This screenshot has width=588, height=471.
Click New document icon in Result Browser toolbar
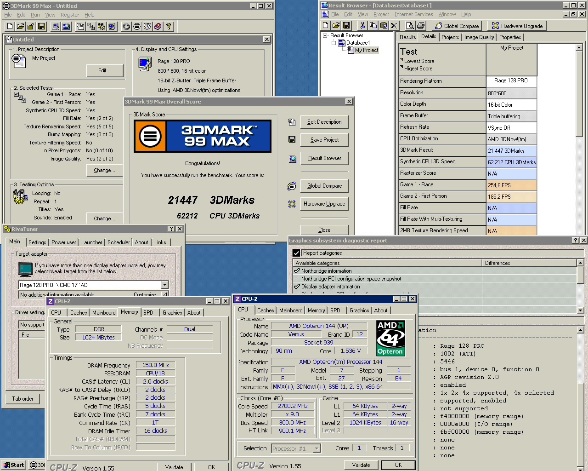point(326,25)
